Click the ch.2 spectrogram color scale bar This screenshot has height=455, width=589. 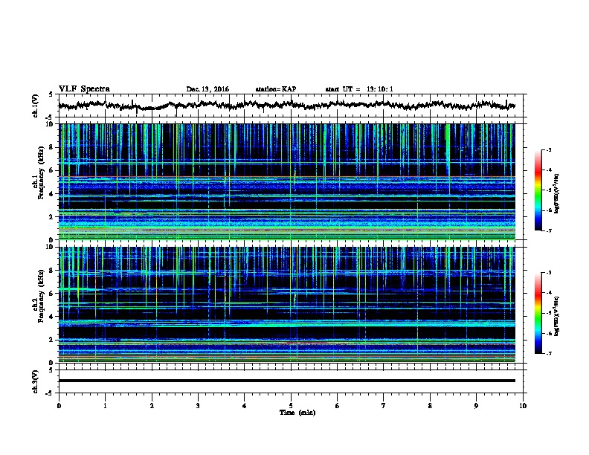(x=538, y=313)
